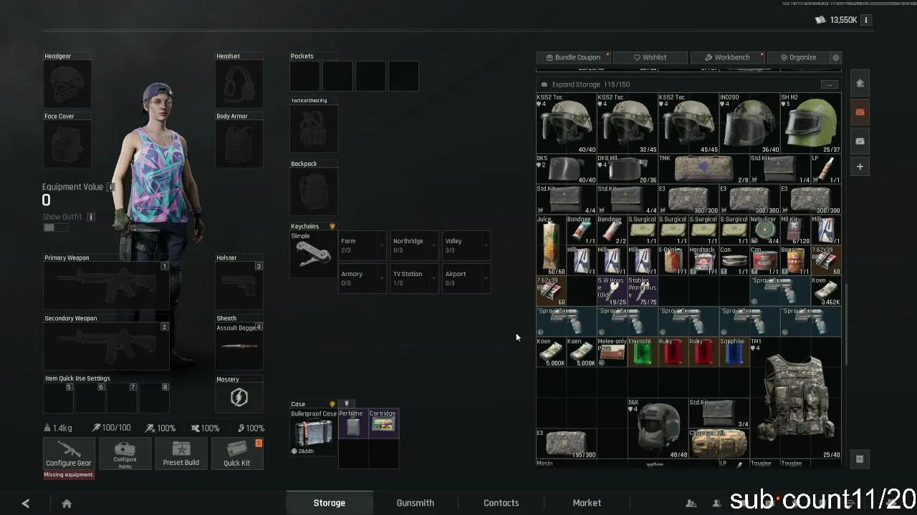The height and width of the screenshot is (515, 917).
Task: Switch to the Contacts tab
Action: pyautogui.click(x=501, y=503)
